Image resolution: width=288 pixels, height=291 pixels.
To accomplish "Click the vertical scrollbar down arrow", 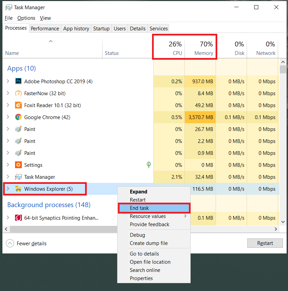I will point(283,222).
